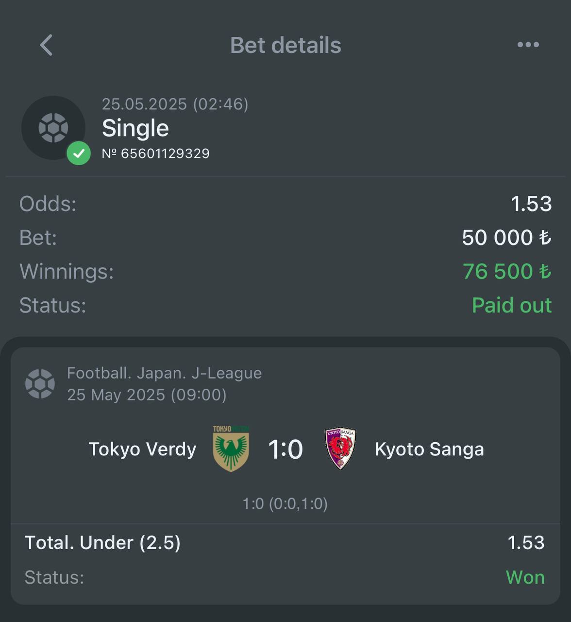Tap the Kyoto Sanga team crest
Viewport: 571px width, 622px height.
pyautogui.click(x=340, y=449)
